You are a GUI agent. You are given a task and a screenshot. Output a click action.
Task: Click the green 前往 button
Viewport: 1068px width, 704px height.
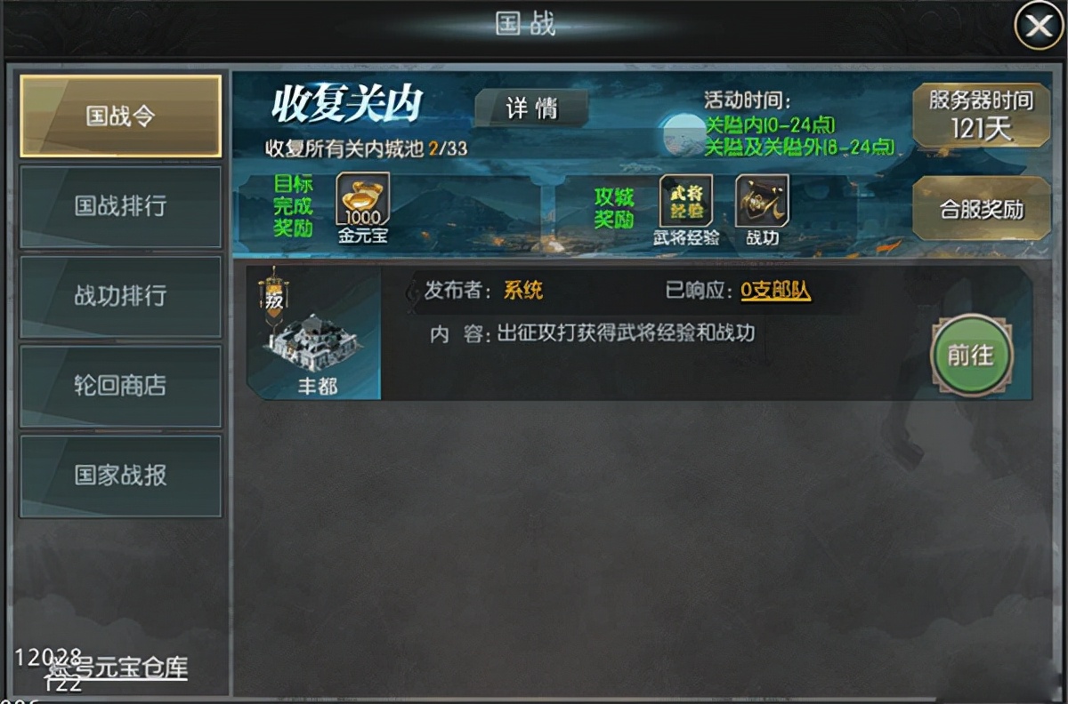[970, 355]
